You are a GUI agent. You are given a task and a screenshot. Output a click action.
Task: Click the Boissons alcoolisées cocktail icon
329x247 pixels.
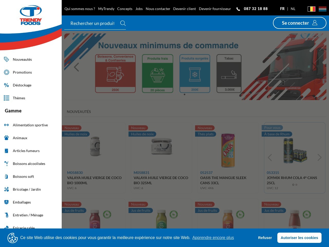pos(6,164)
